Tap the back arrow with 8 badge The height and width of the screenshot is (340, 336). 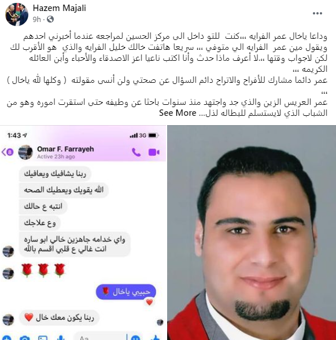pos(8,152)
